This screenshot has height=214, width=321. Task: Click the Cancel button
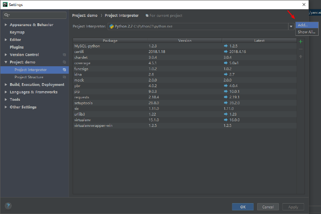coord(268,207)
